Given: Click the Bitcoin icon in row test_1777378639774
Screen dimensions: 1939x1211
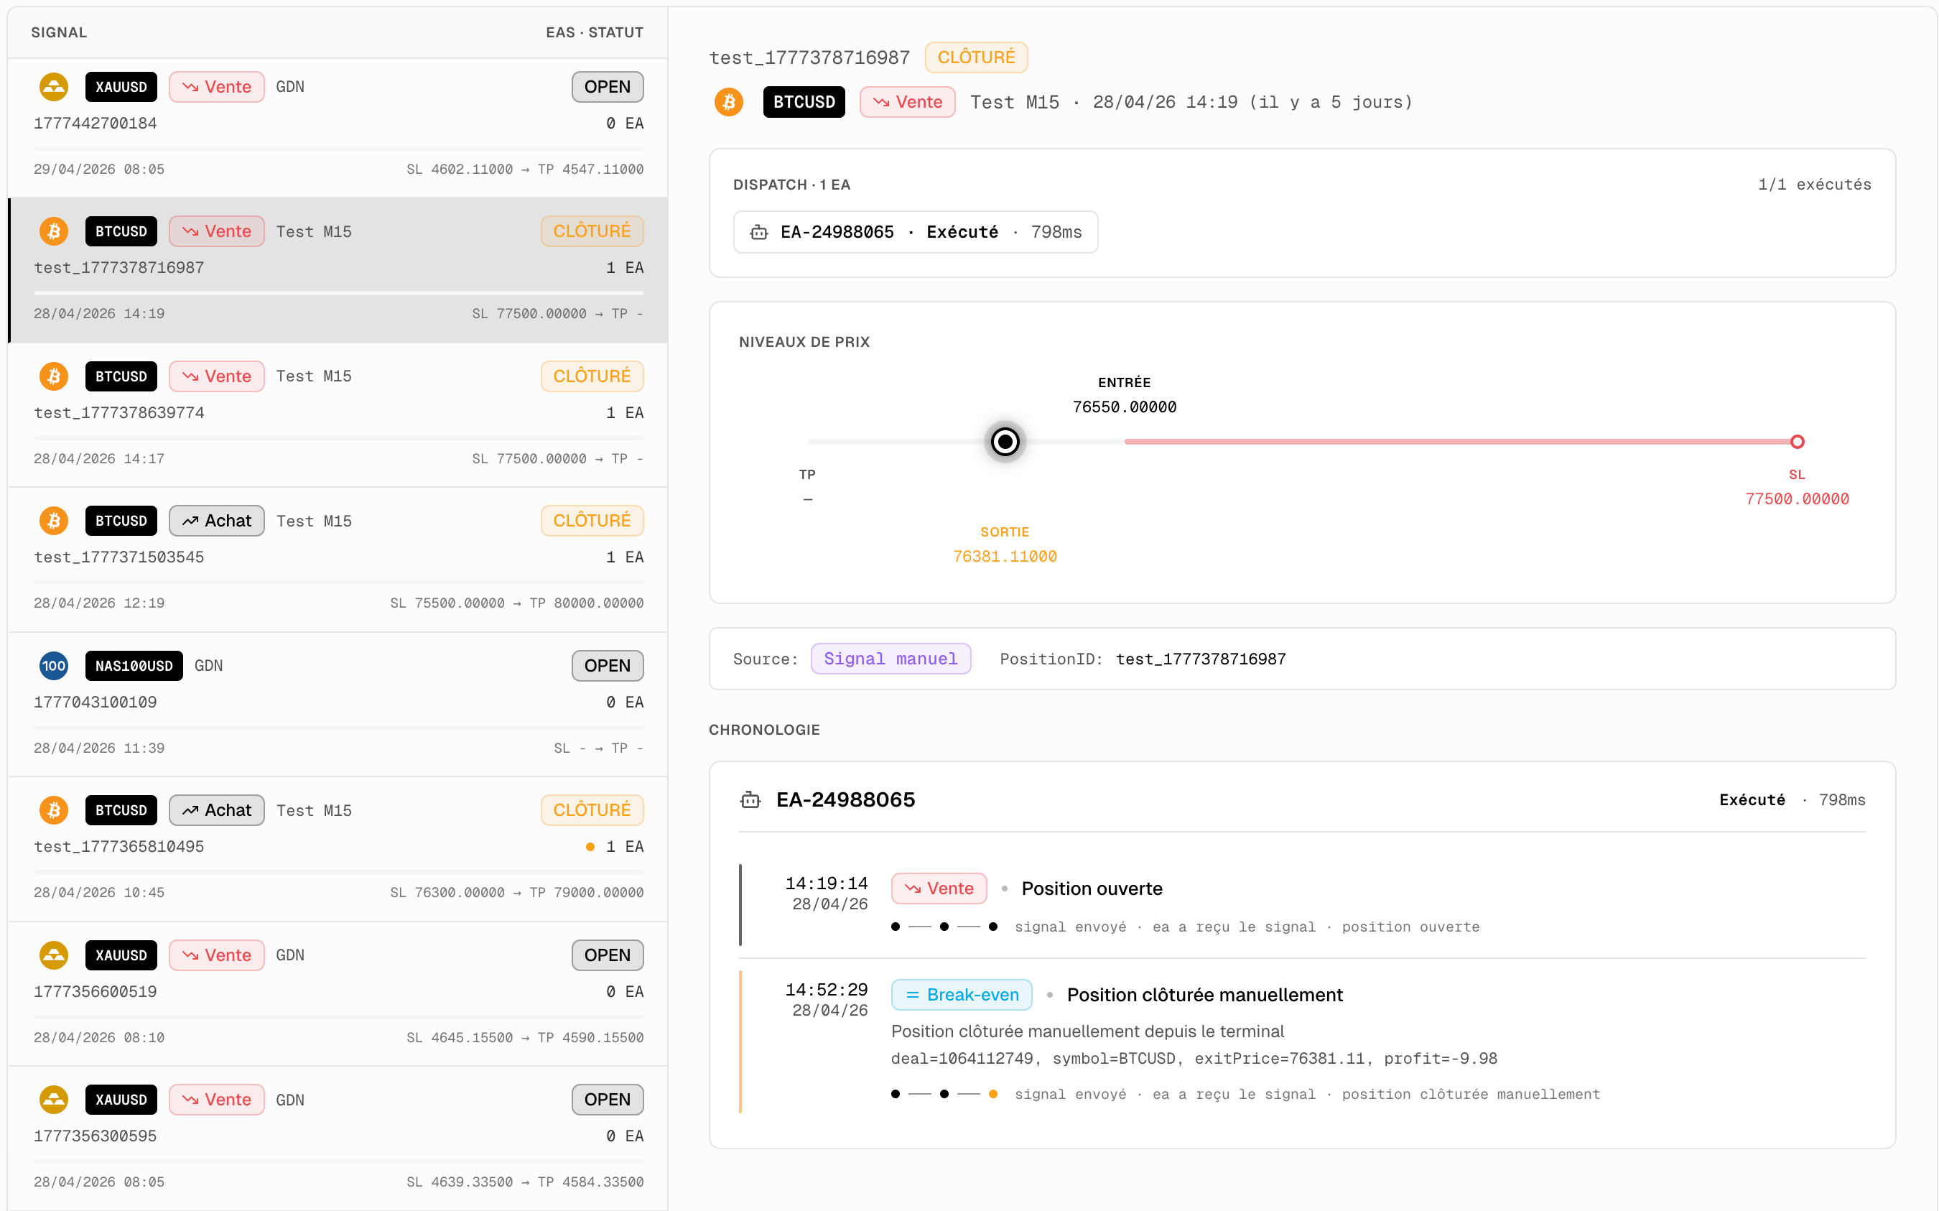Looking at the screenshot, I should pyautogui.click(x=54, y=376).
